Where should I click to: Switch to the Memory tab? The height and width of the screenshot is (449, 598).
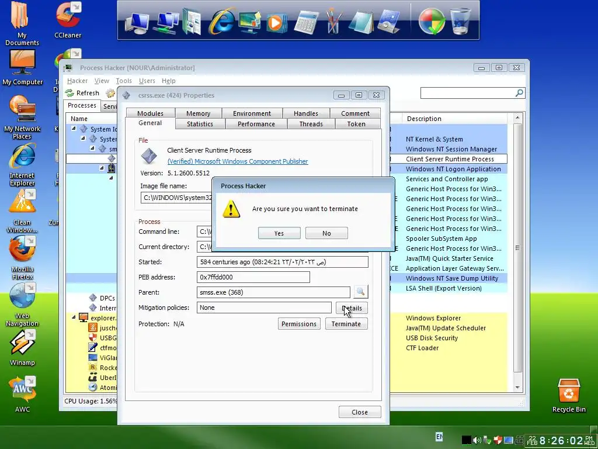(199, 113)
